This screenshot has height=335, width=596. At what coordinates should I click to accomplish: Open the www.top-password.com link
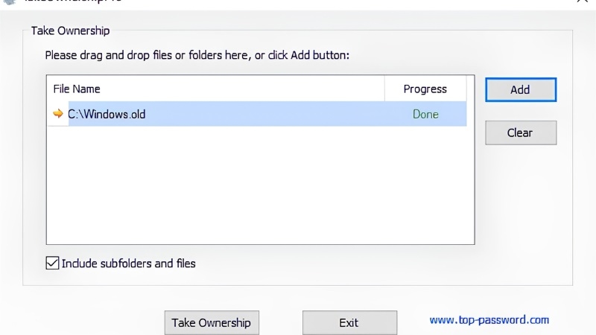point(489,320)
